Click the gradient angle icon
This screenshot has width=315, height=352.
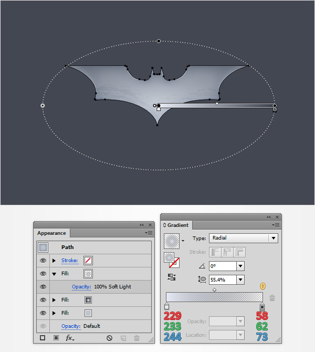[x=202, y=266]
